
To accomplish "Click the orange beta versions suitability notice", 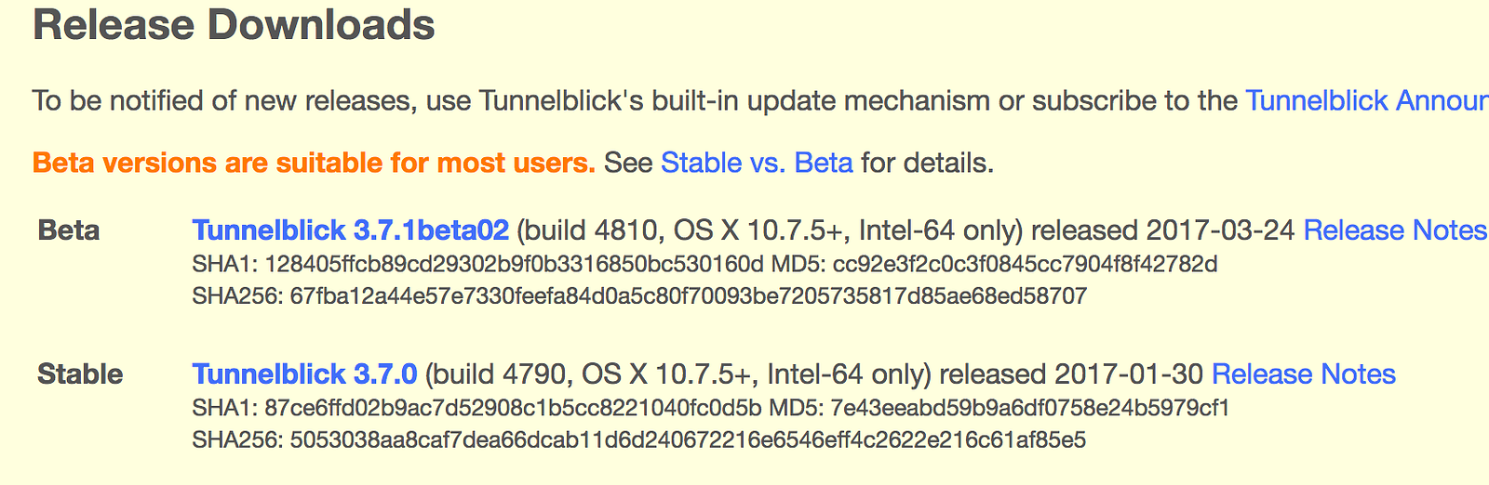I will [314, 164].
